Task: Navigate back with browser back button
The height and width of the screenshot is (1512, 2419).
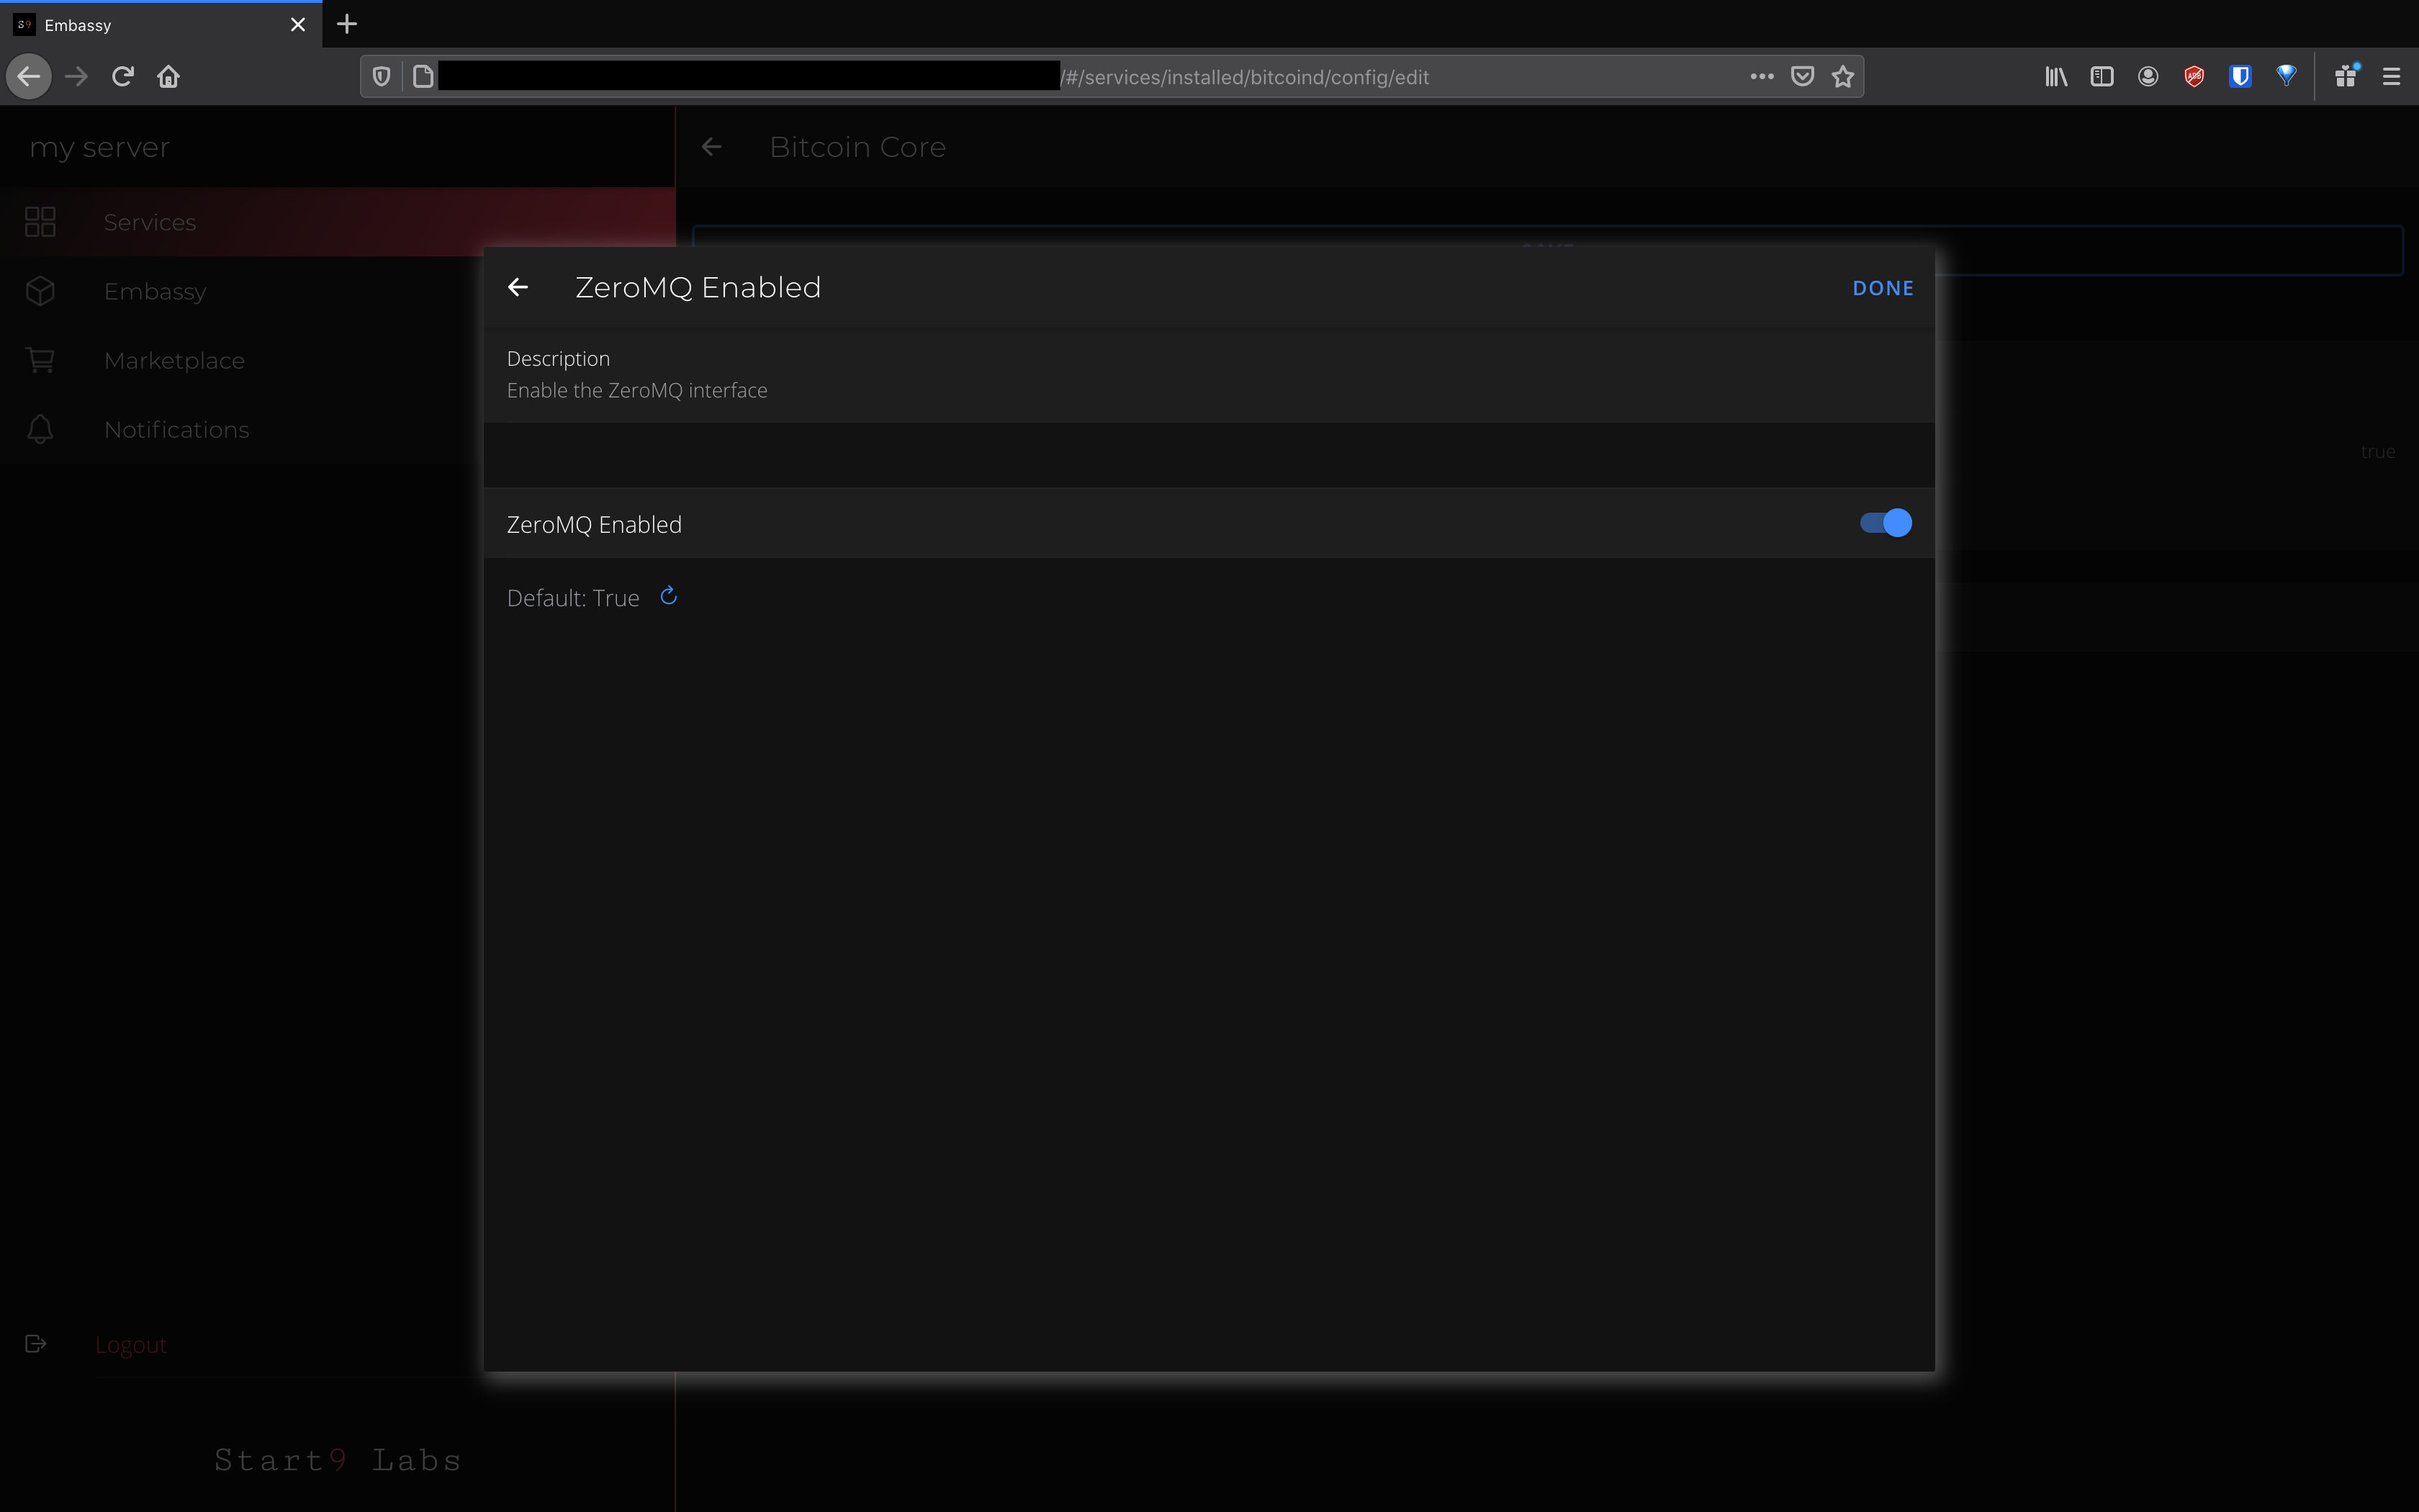Action: 29,77
